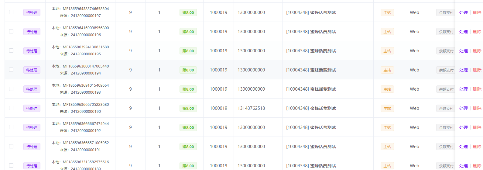The width and height of the screenshot is (483, 170).
Task: Tick the checkbox for source 24120900000194
Action: pyautogui.click(x=11, y=70)
